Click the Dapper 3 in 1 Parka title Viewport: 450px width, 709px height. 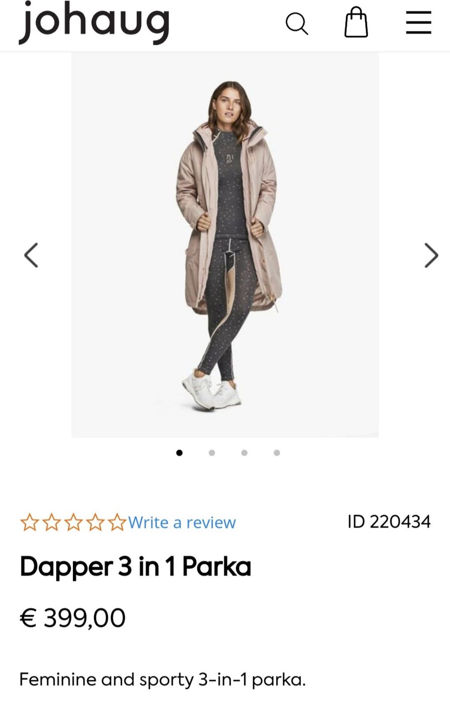(x=135, y=566)
